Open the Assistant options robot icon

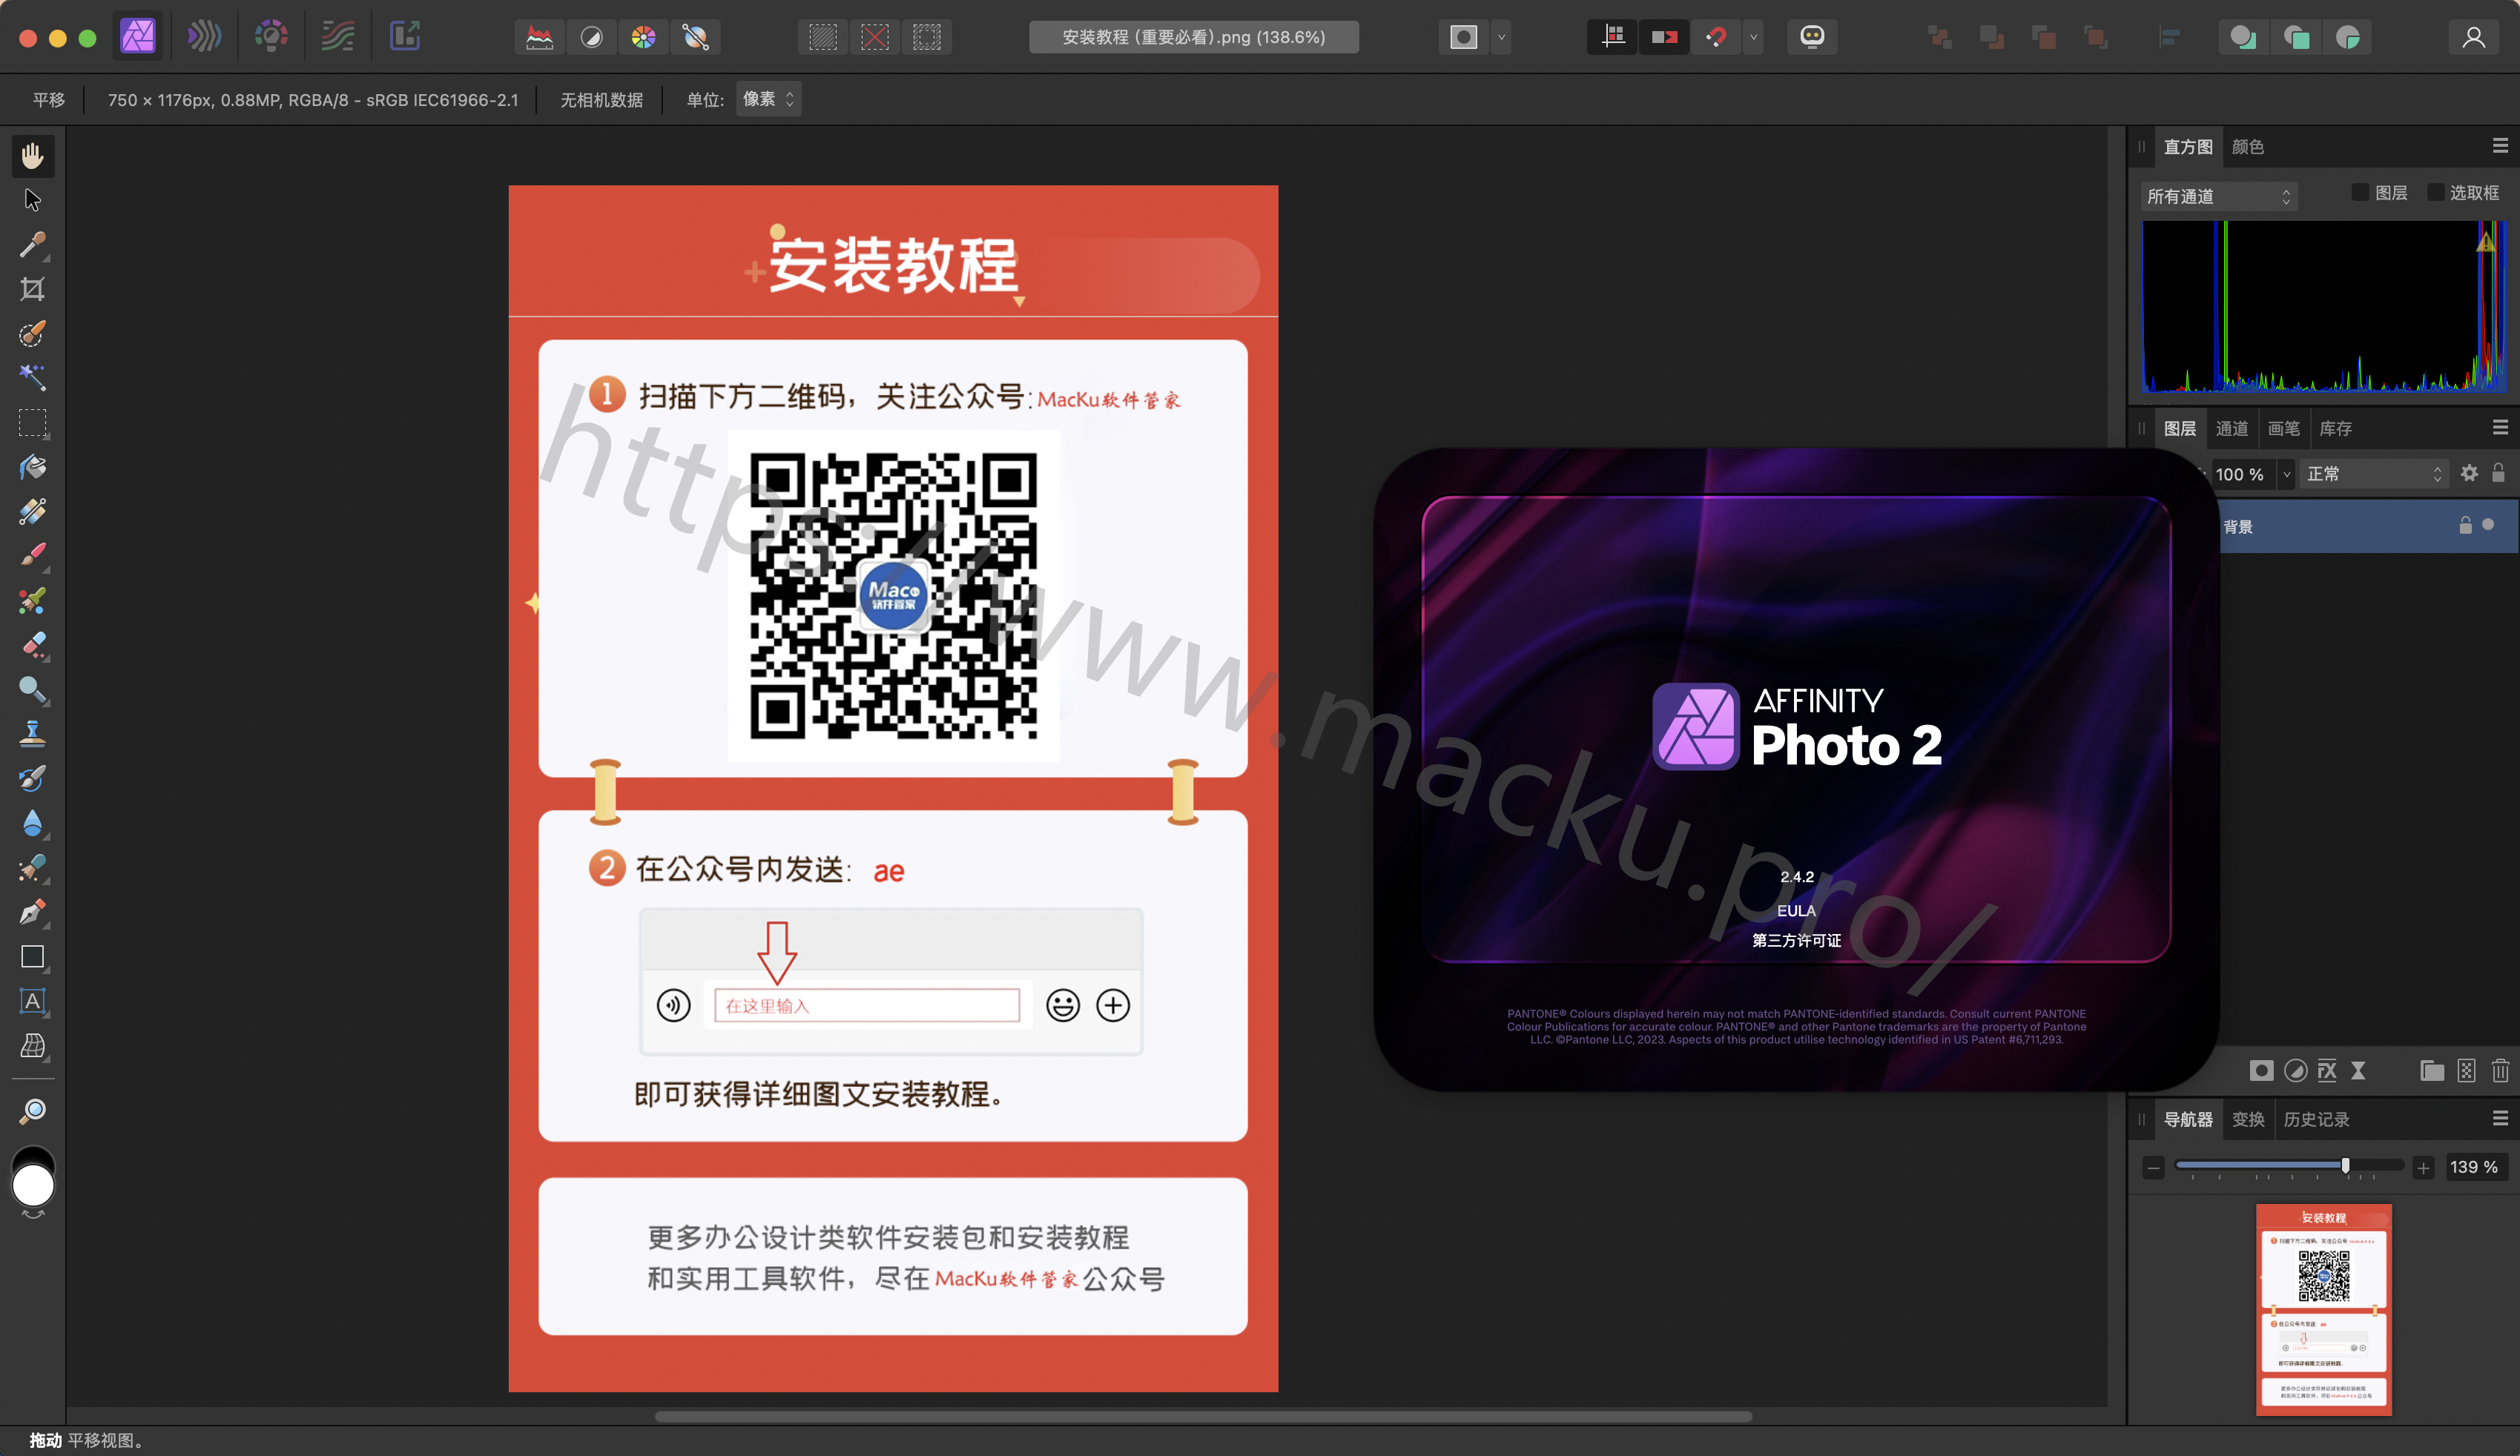pyautogui.click(x=1812, y=38)
